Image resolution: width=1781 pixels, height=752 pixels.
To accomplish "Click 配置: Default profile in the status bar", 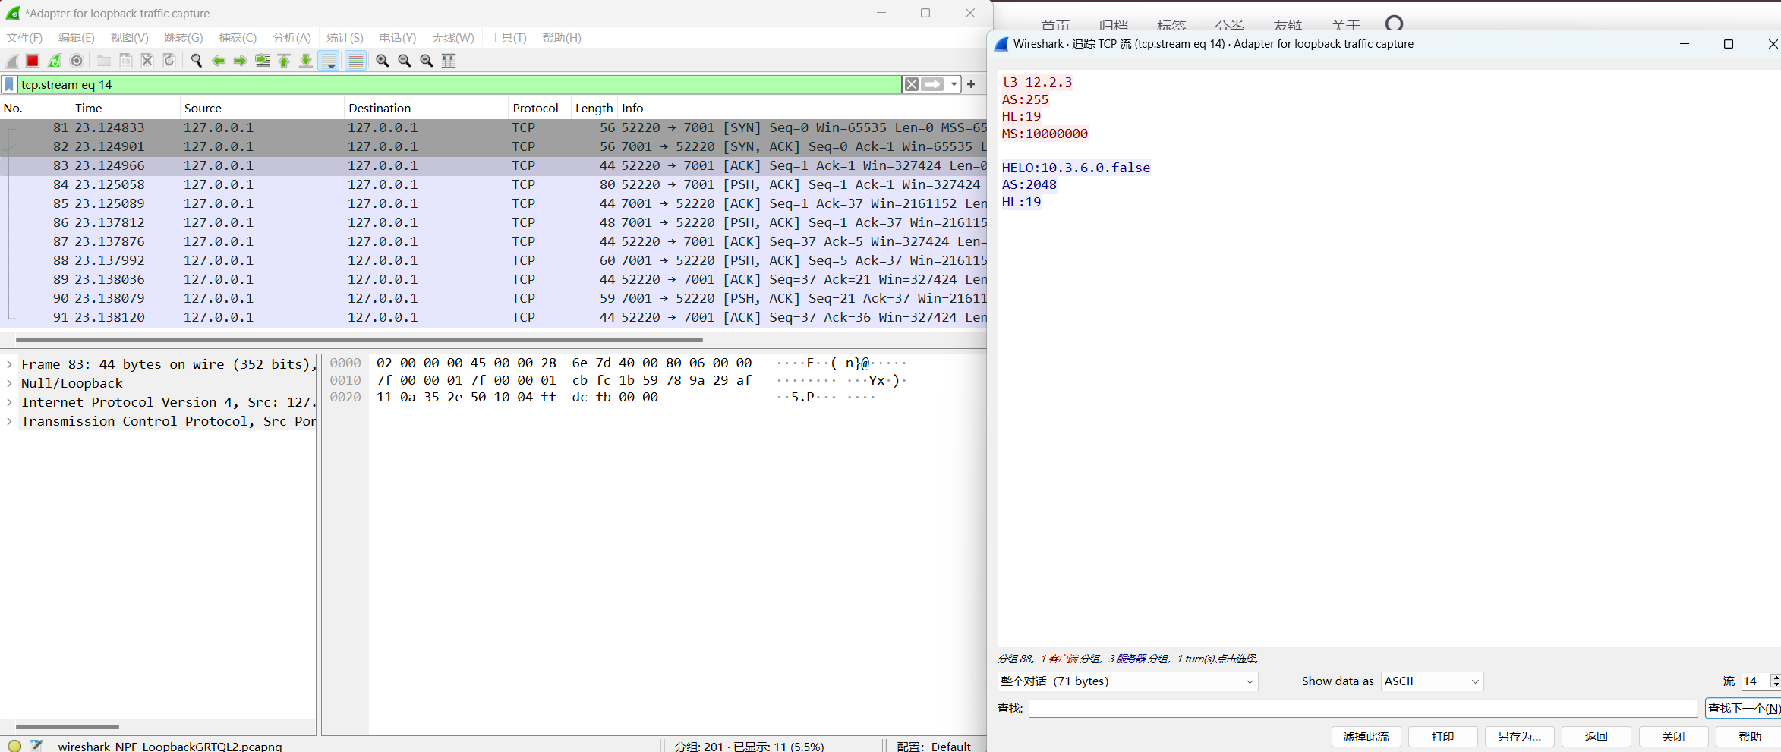I will (934, 747).
